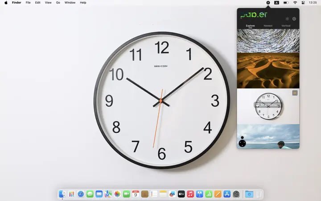Screen dimensions: 321x201
Task: Open Music from the Dock
Action: pos(190,194)
